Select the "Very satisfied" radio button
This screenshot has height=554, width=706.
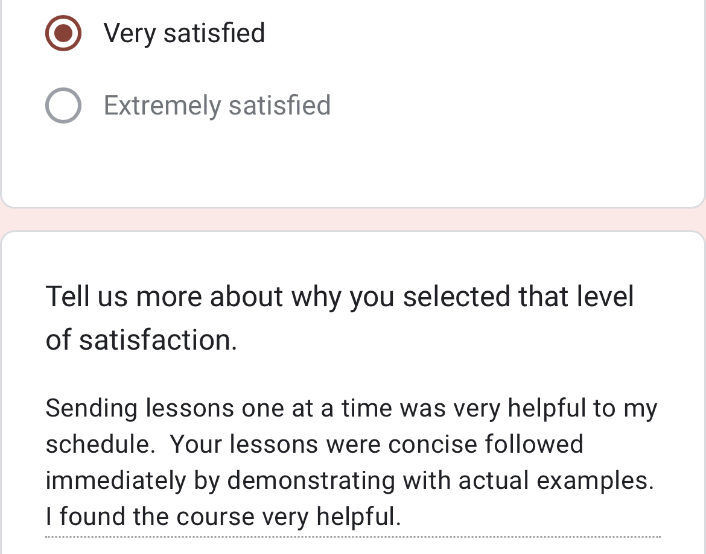63,33
